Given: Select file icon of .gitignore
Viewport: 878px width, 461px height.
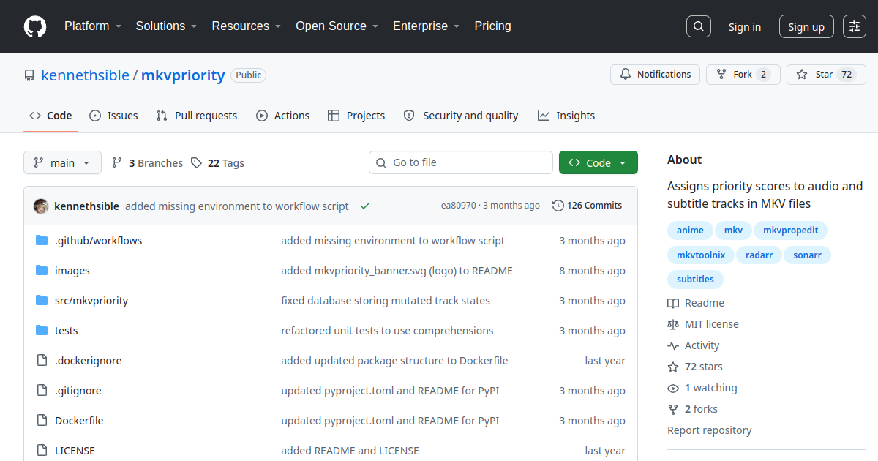Looking at the screenshot, I should 42,391.
